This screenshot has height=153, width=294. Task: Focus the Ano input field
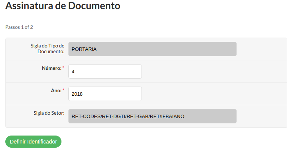(x=105, y=94)
